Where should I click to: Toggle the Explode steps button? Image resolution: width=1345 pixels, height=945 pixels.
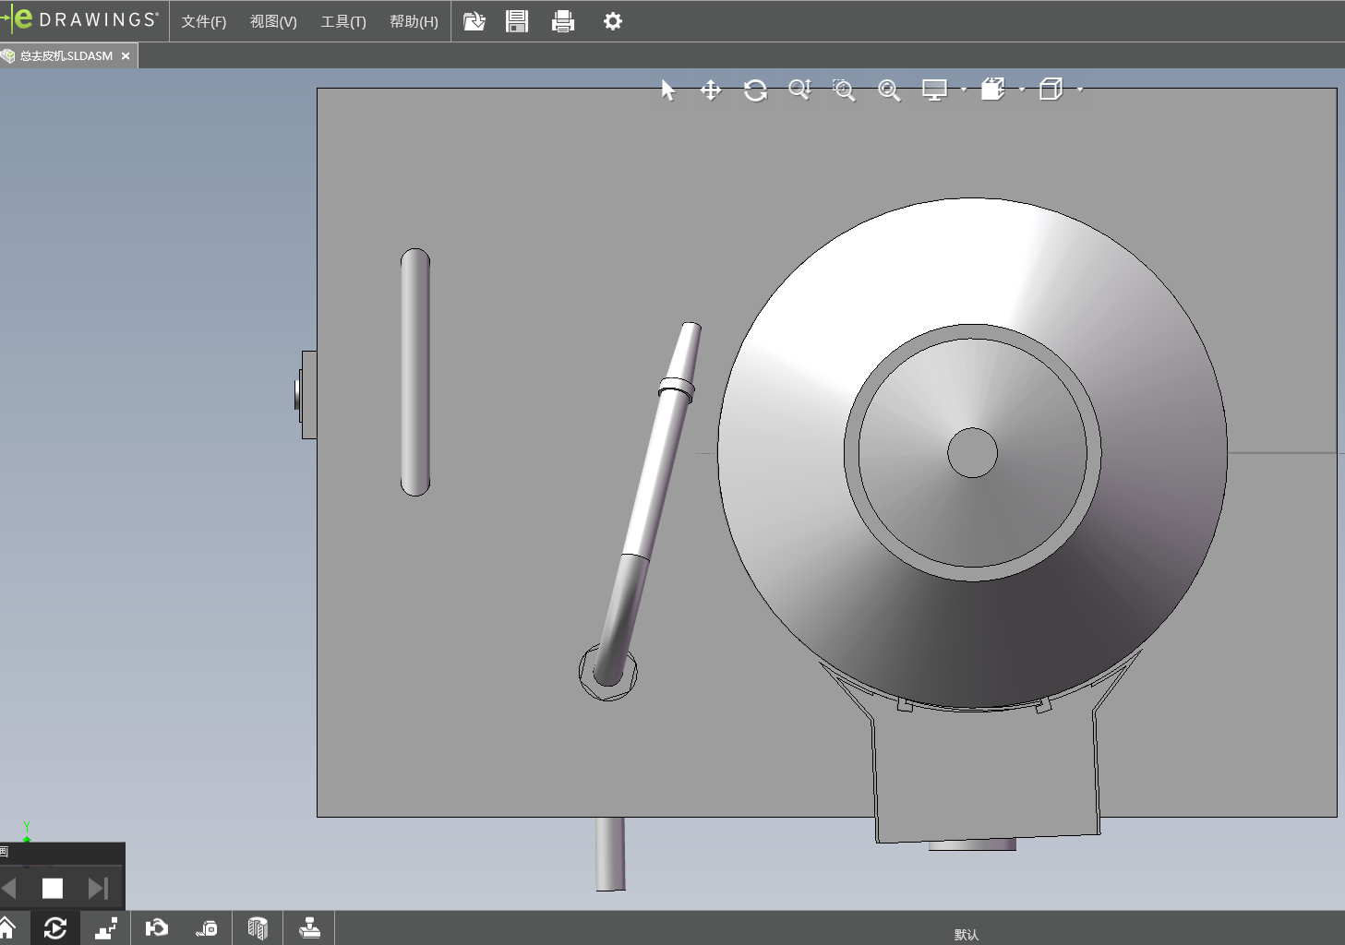pyautogui.click(x=106, y=927)
